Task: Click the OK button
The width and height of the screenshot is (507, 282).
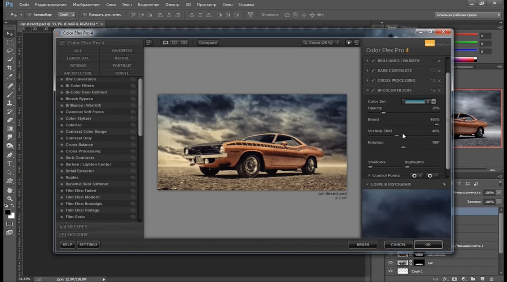Action: coord(428,245)
